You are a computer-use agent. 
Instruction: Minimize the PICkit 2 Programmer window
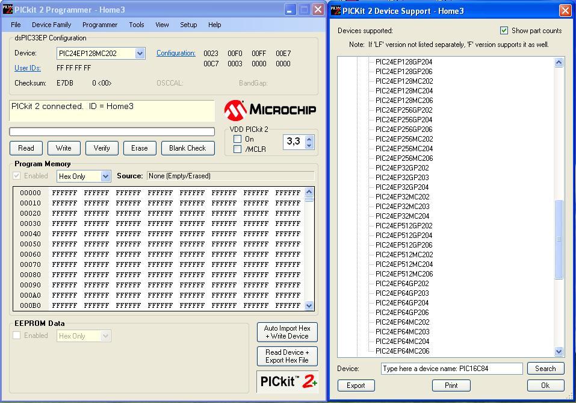coord(290,10)
